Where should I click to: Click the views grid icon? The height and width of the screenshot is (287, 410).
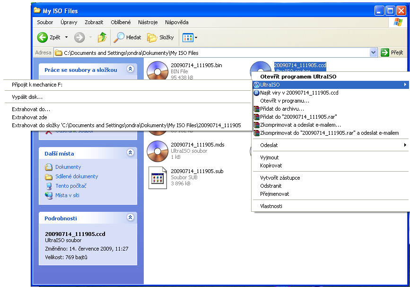(188, 38)
